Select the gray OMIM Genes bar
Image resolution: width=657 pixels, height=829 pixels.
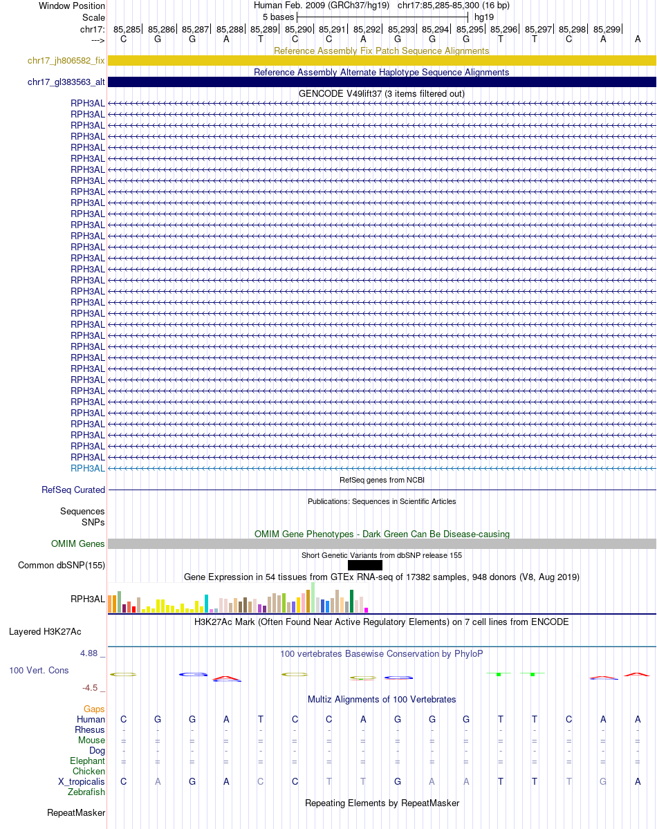point(382,544)
